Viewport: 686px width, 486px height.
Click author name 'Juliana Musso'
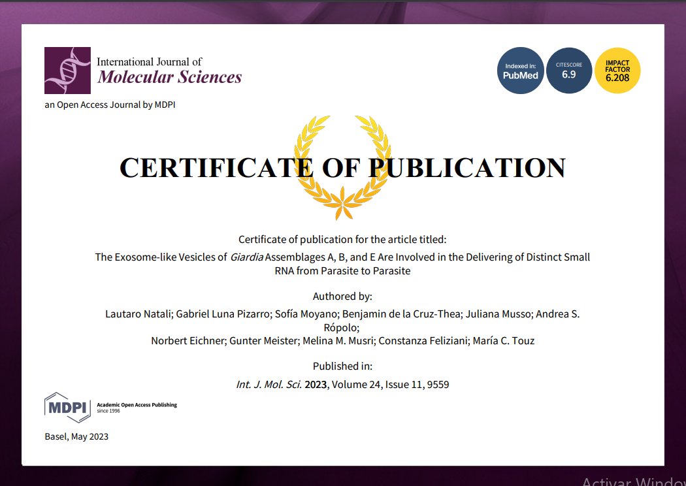click(498, 314)
